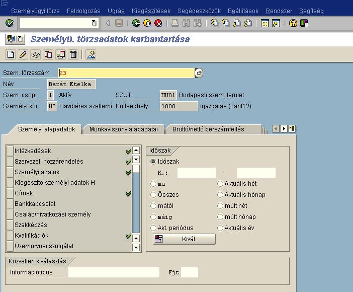Click the Delimit record icon

[61, 54]
